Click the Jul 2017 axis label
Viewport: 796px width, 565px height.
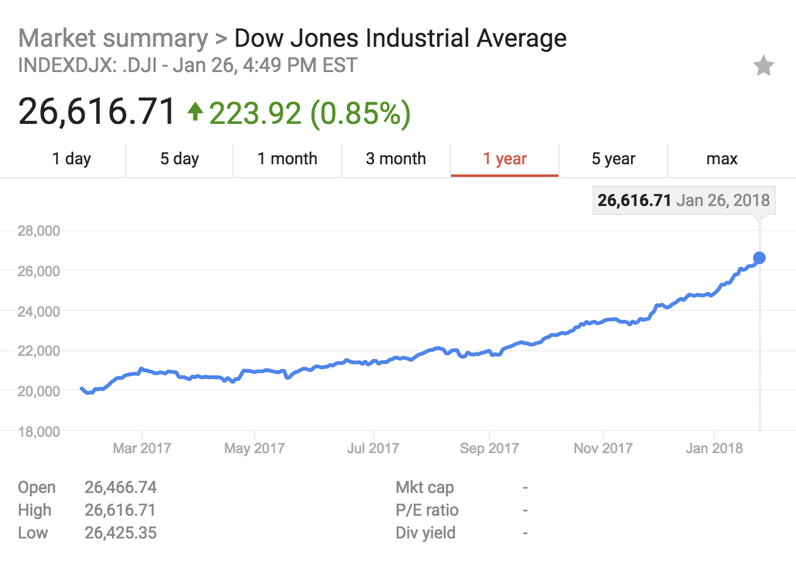pyautogui.click(x=373, y=449)
